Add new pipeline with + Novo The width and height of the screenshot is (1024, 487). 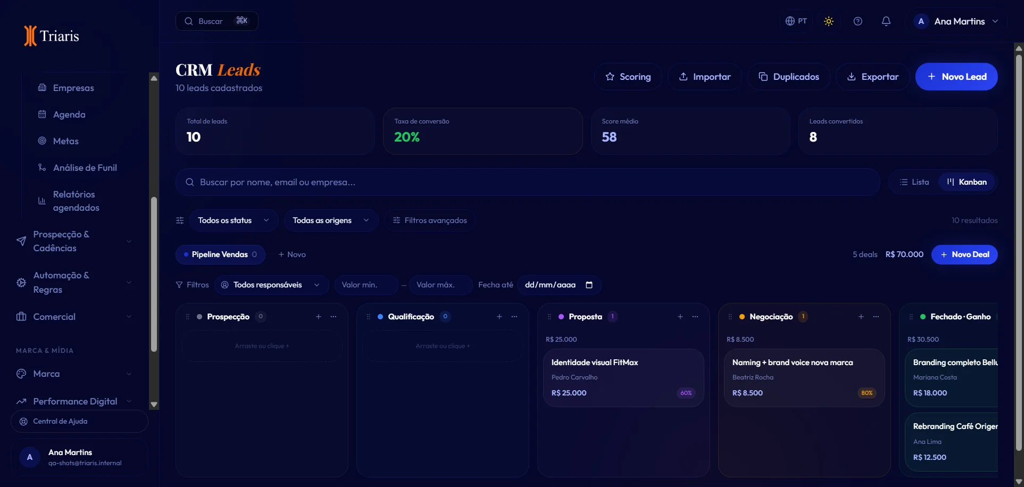[x=292, y=254]
